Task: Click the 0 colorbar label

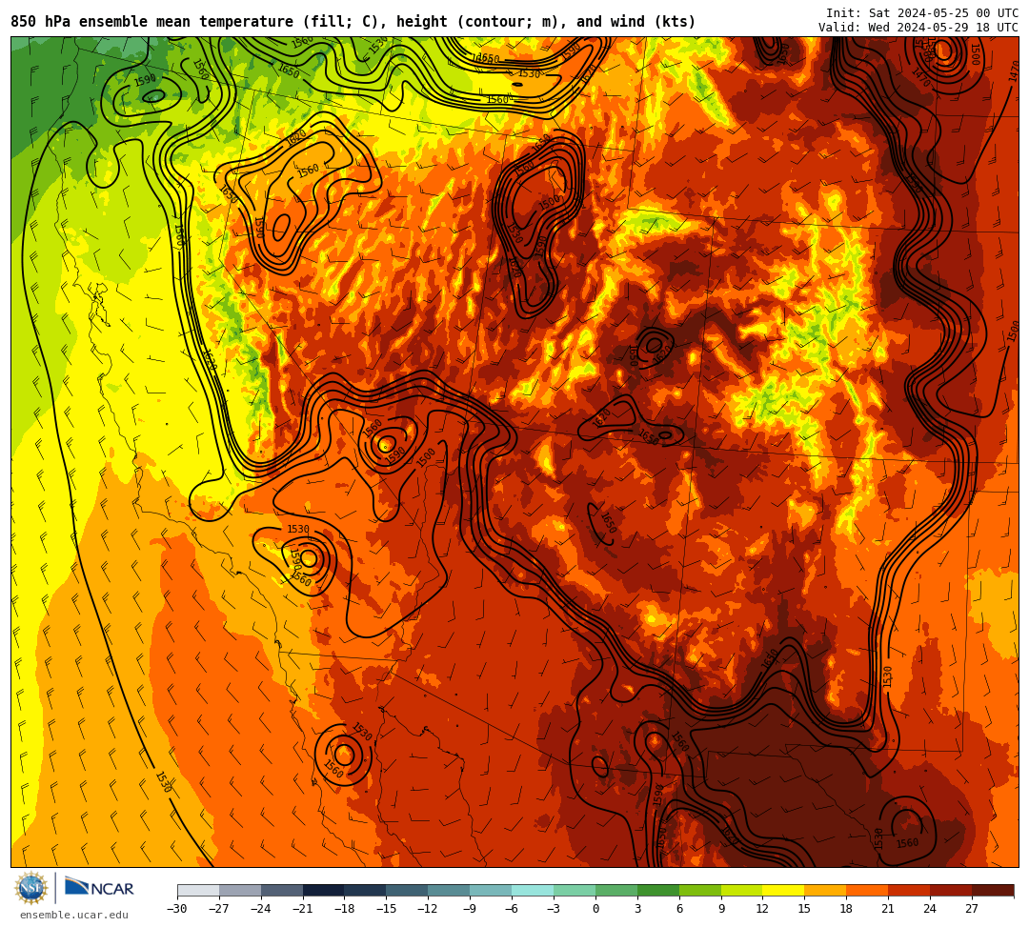Action: (x=595, y=909)
